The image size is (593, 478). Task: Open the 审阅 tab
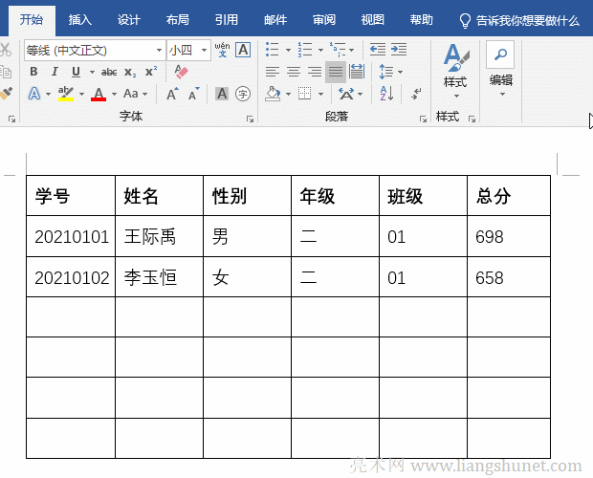pos(324,20)
